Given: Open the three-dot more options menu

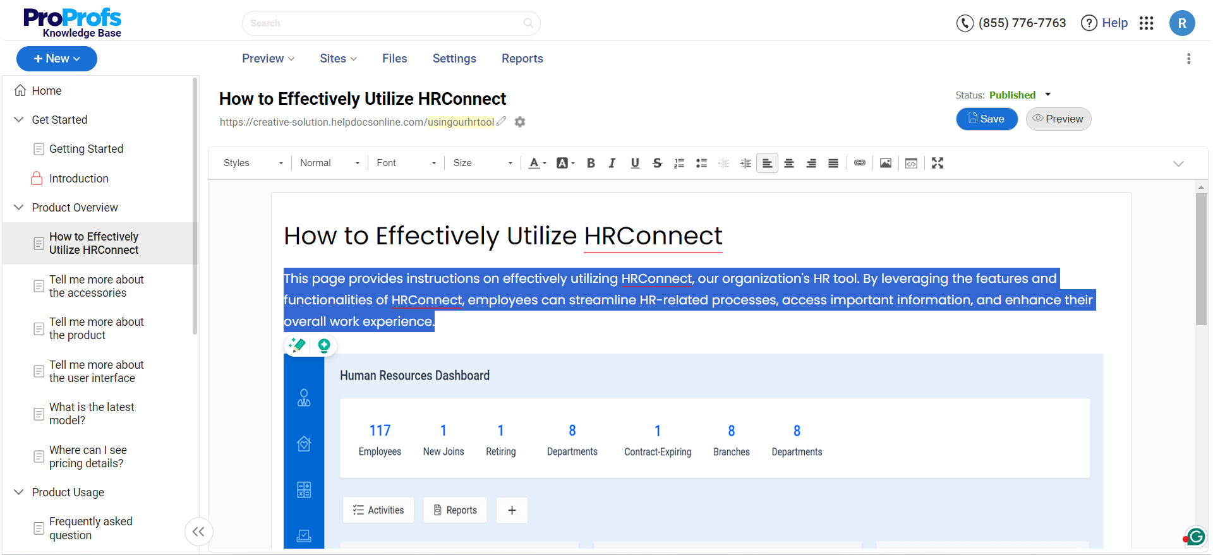Looking at the screenshot, I should [x=1188, y=59].
